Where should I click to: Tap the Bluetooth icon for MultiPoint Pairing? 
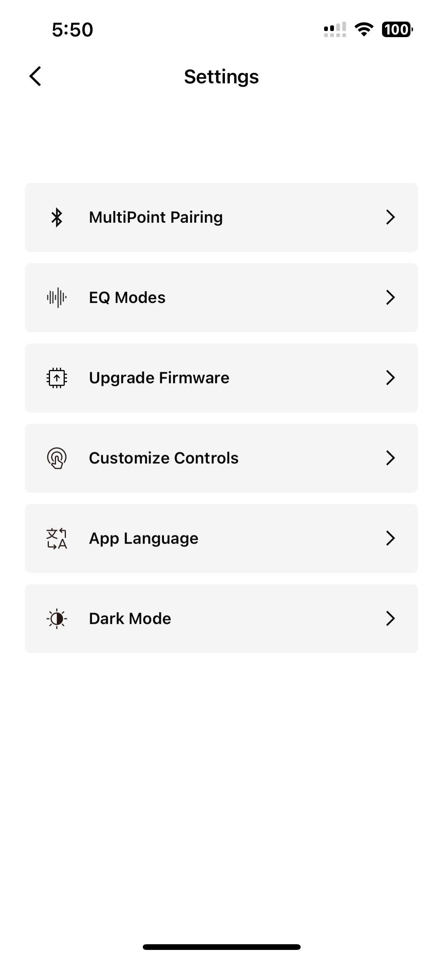57,217
